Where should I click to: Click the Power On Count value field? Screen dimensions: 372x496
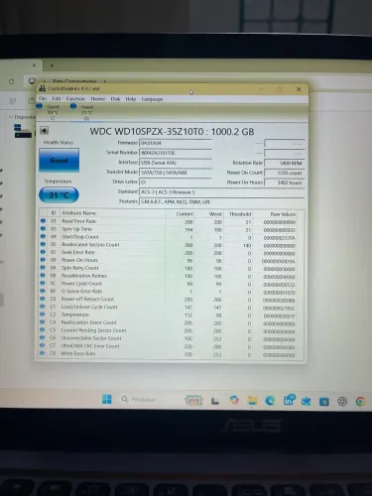click(284, 173)
